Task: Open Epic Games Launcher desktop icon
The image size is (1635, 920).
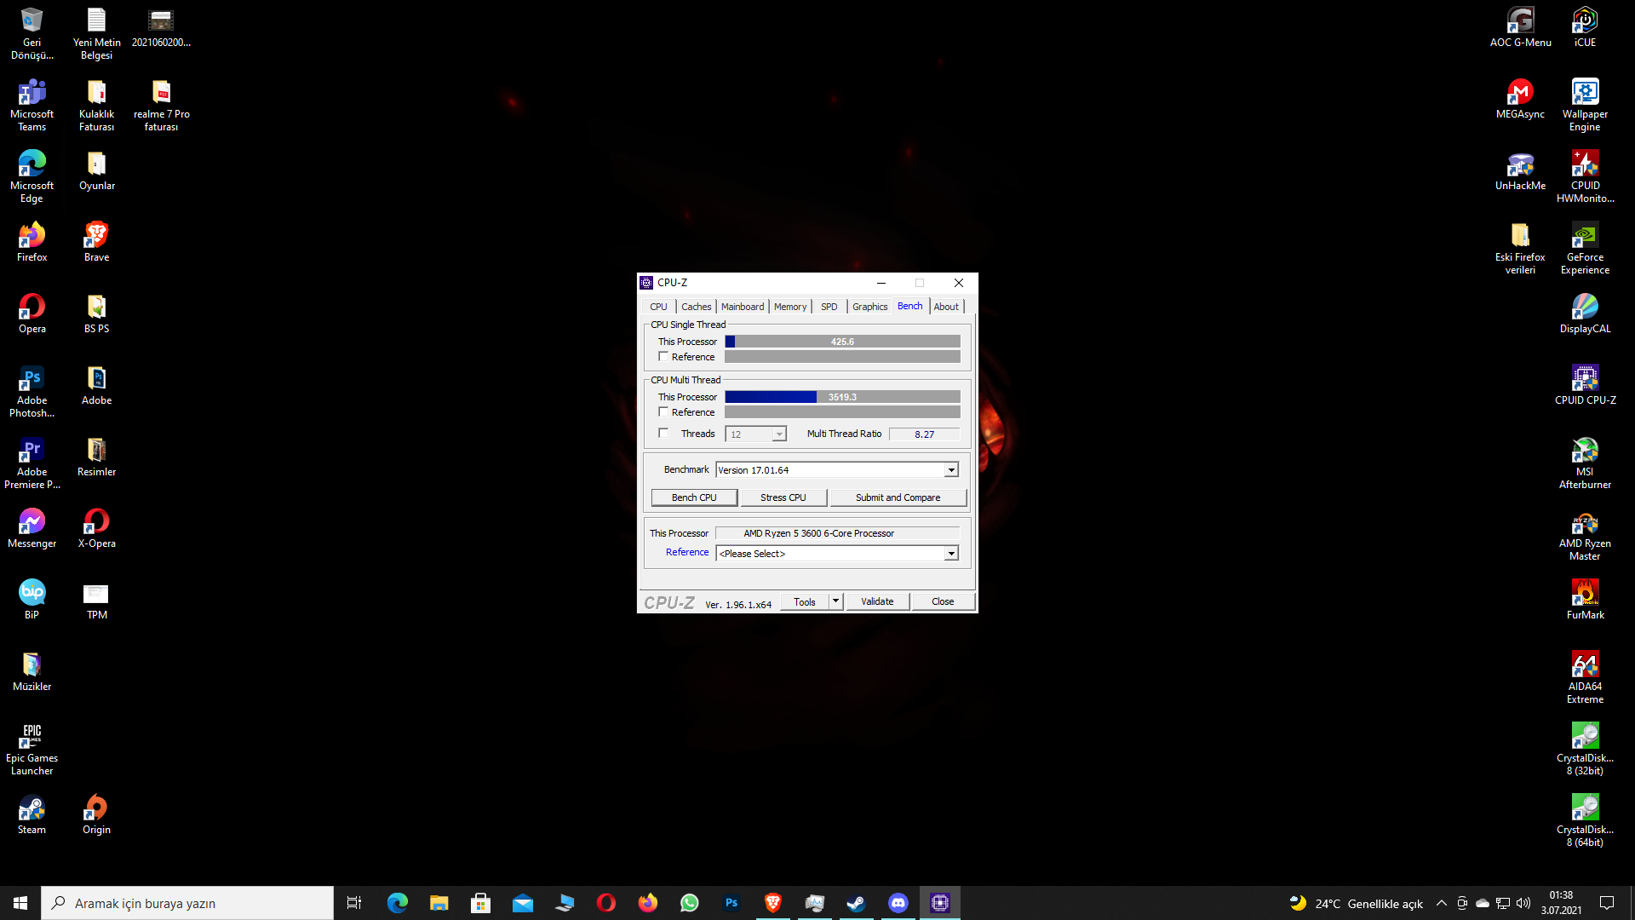Action: tap(32, 750)
